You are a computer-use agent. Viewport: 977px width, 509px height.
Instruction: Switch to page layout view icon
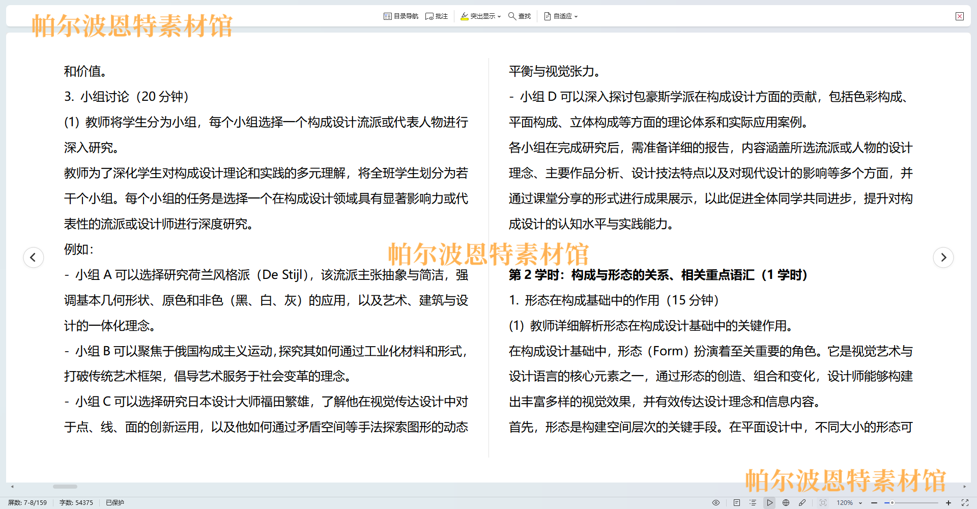click(737, 502)
